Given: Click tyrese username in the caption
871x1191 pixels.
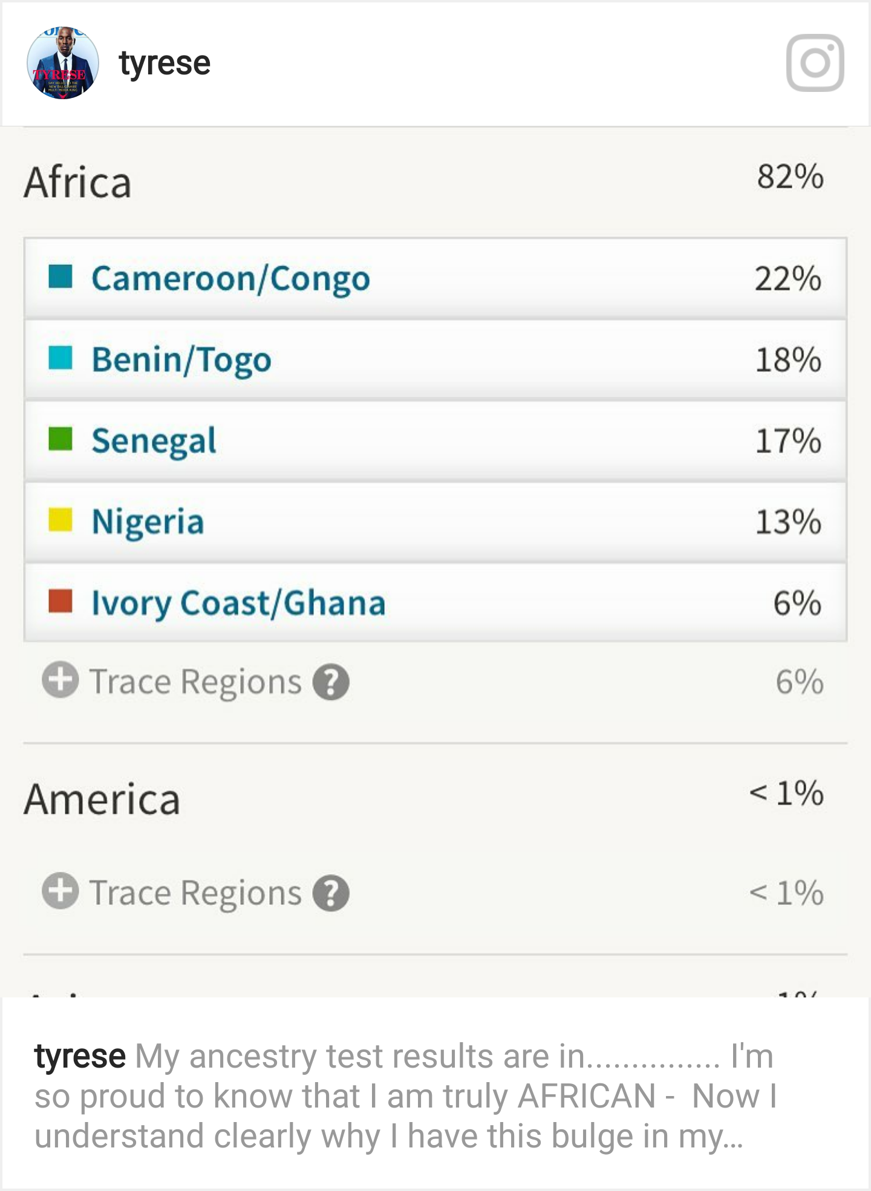Looking at the screenshot, I should pyautogui.click(x=80, y=1056).
